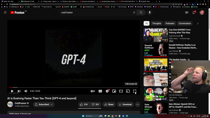Open the YouTube hamburger guide menu
Screen dimensions: 210x118
click(x=5, y=12)
